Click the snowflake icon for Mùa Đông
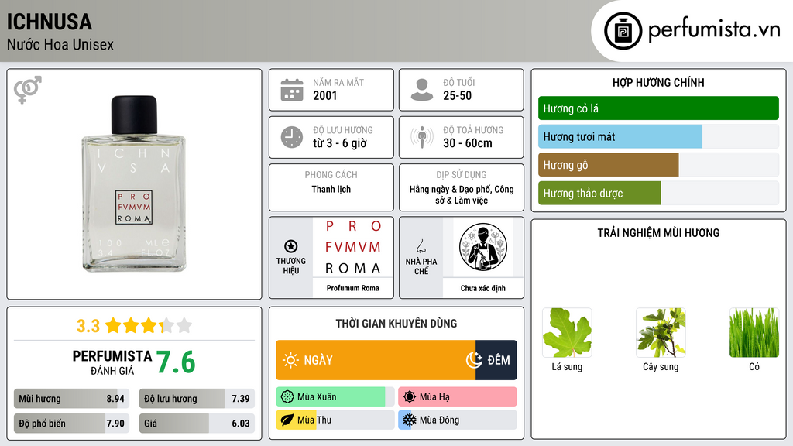The width and height of the screenshot is (793, 446). coord(409,420)
